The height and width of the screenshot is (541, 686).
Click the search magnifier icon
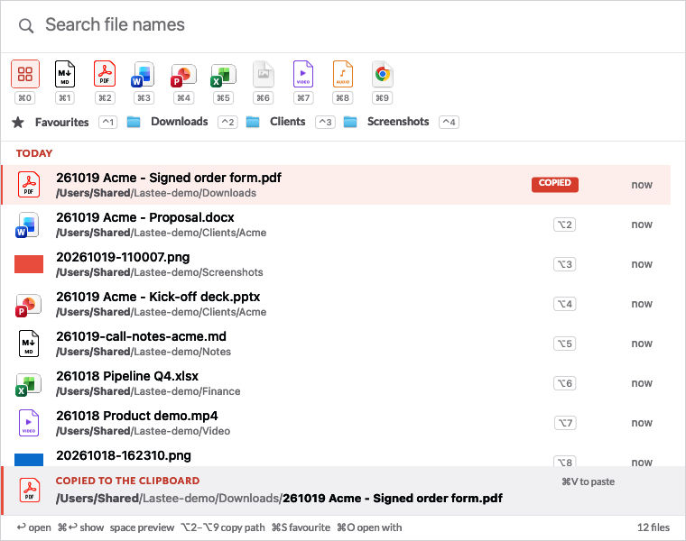26,26
